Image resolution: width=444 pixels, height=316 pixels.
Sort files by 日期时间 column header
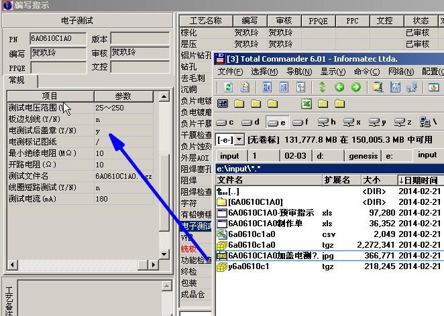[x=421, y=180]
